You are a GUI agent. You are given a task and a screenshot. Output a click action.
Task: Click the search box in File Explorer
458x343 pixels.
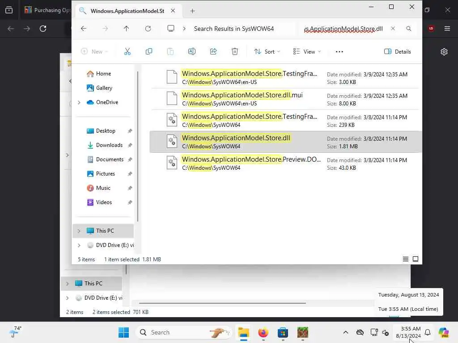(x=343, y=29)
